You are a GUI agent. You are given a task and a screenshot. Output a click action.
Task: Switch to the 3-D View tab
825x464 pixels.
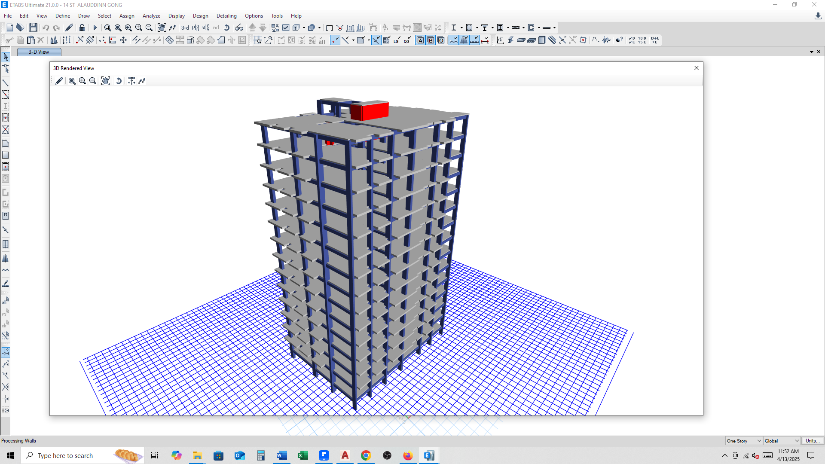pos(39,52)
